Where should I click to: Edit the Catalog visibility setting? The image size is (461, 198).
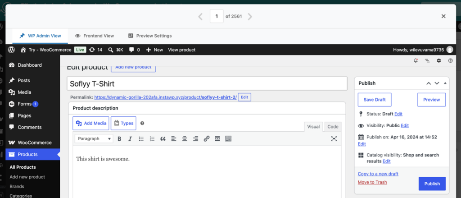point(387,161)
